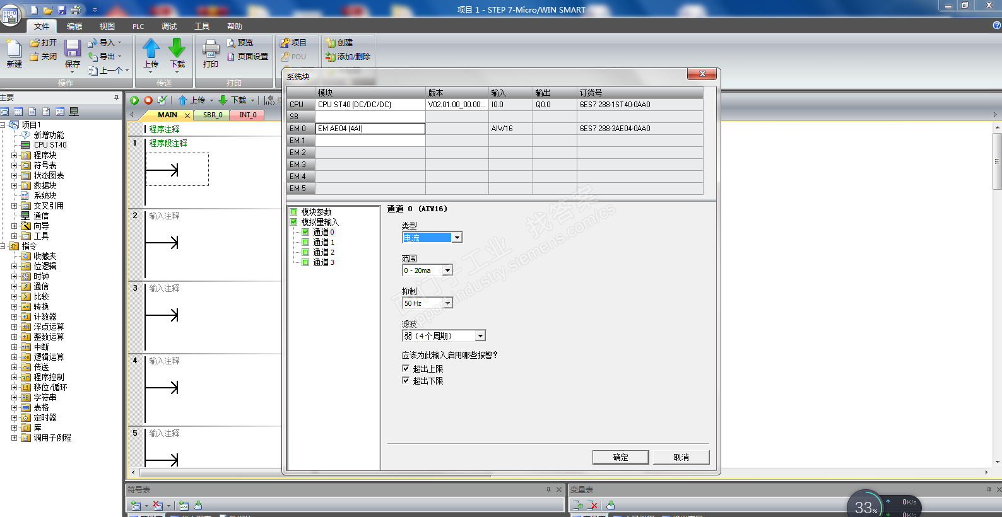The height and width of the screenshot is (517, 1002).
Task: Expand the 位逻辑 instruction folder
Action: pyautogui.click(x=14, y=266)
